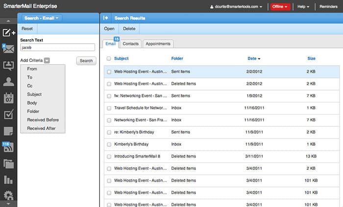Image resolution: width=343 pixels, height=207 pixels.
Task: Open the calendar icon in sidebar
Action: (8, 98)
